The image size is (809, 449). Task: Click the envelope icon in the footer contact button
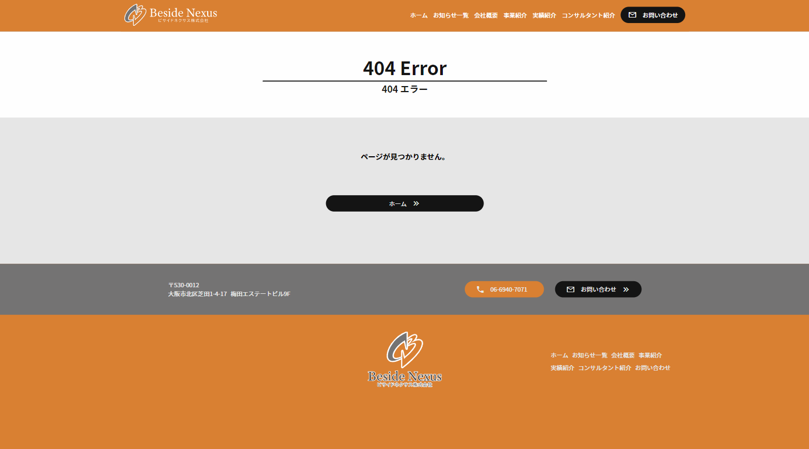[571, 289]
